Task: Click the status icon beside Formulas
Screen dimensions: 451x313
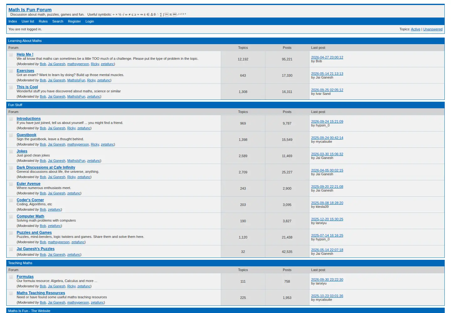Action: pyautogui.click(x=11, y=277)
